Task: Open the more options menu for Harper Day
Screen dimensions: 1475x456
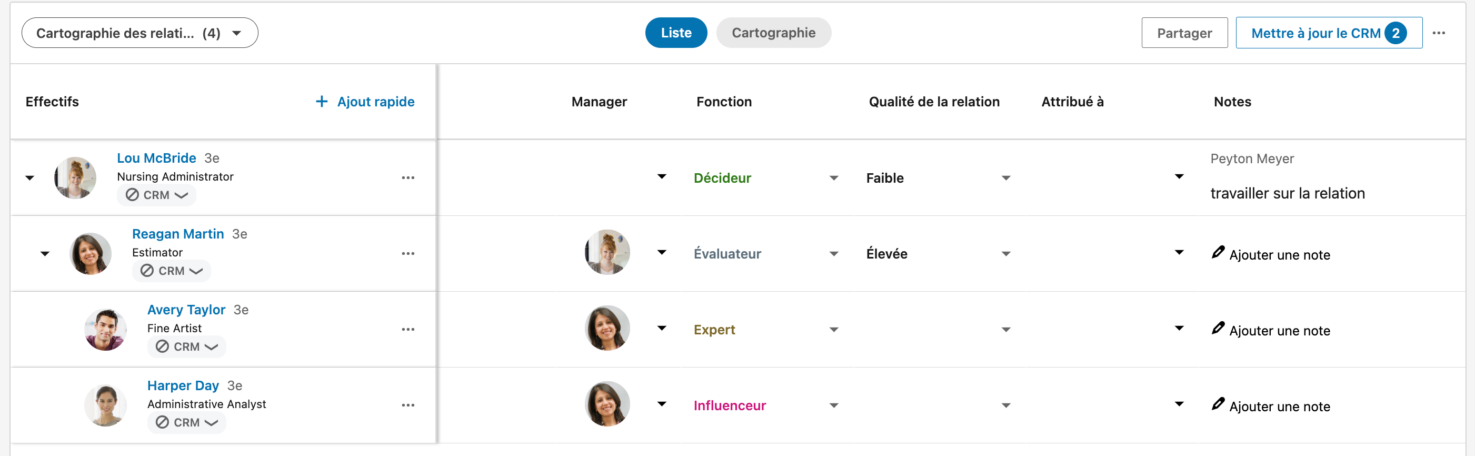Action: coord(407,405)
